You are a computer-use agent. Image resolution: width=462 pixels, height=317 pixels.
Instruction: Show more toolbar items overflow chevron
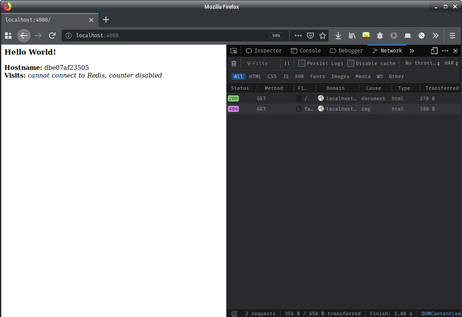tap(436, 36)
